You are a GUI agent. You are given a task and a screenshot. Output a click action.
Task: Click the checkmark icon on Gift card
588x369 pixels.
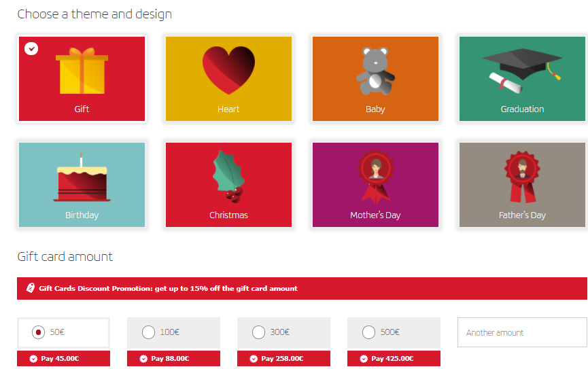pyautogui.click(x=31, y=48)
